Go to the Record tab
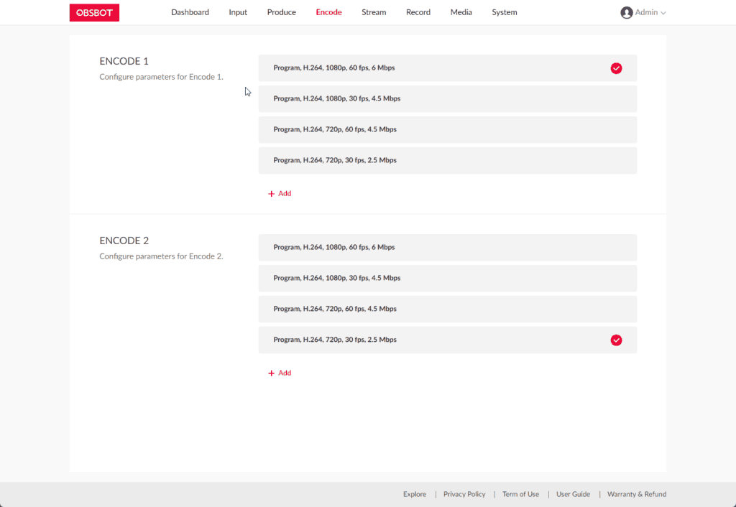Image resolution: width=736 pixels, height=507 pixels. click(418, 12)
